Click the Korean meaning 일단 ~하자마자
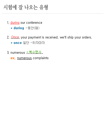Screen dimensions: 105x124 34,43
